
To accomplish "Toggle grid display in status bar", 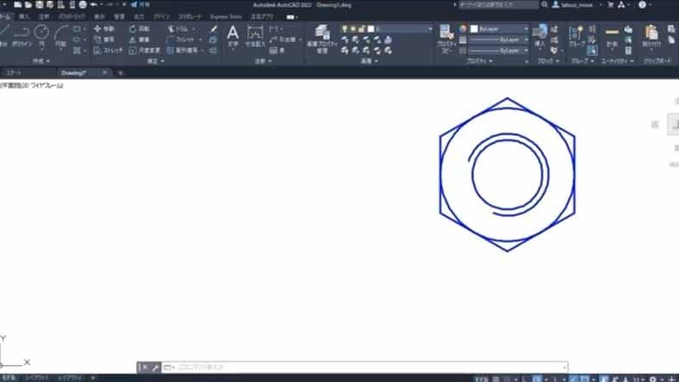I will click(x=495, y=379).
